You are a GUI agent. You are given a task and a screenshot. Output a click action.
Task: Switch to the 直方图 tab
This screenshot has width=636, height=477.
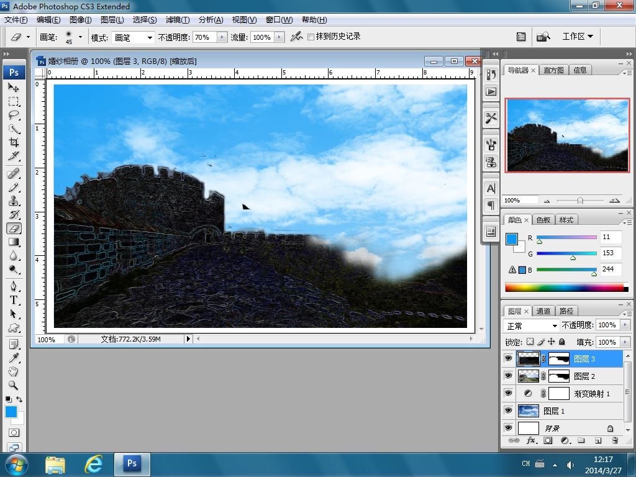(x=553, y=70)
